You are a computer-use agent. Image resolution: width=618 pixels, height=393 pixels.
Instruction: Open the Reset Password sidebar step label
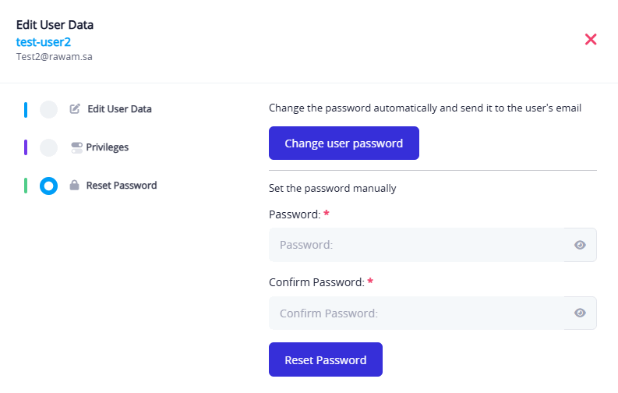[122, 186]
